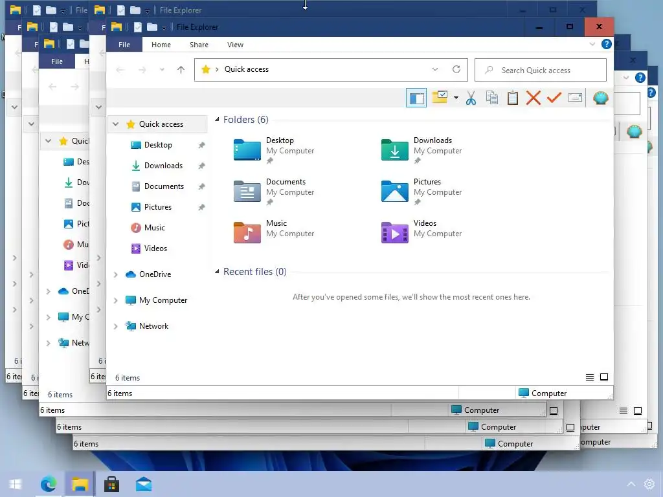Screen dimensions: 663x497
Task: Select Music in the navigation pane
Action: click(154, 228)
